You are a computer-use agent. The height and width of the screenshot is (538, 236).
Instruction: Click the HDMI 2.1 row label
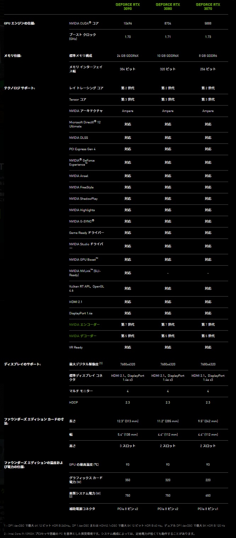tap(76, 302)
